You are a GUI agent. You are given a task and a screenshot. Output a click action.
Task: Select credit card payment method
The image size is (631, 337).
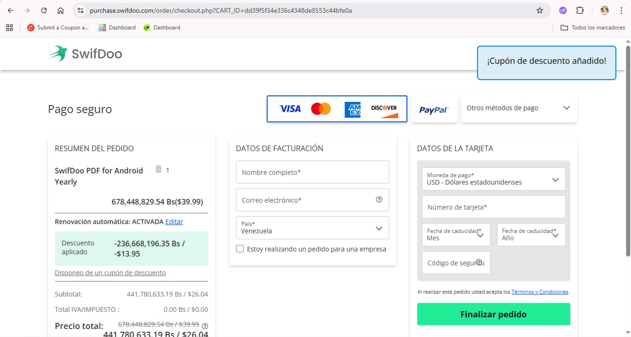click(337, 109)
